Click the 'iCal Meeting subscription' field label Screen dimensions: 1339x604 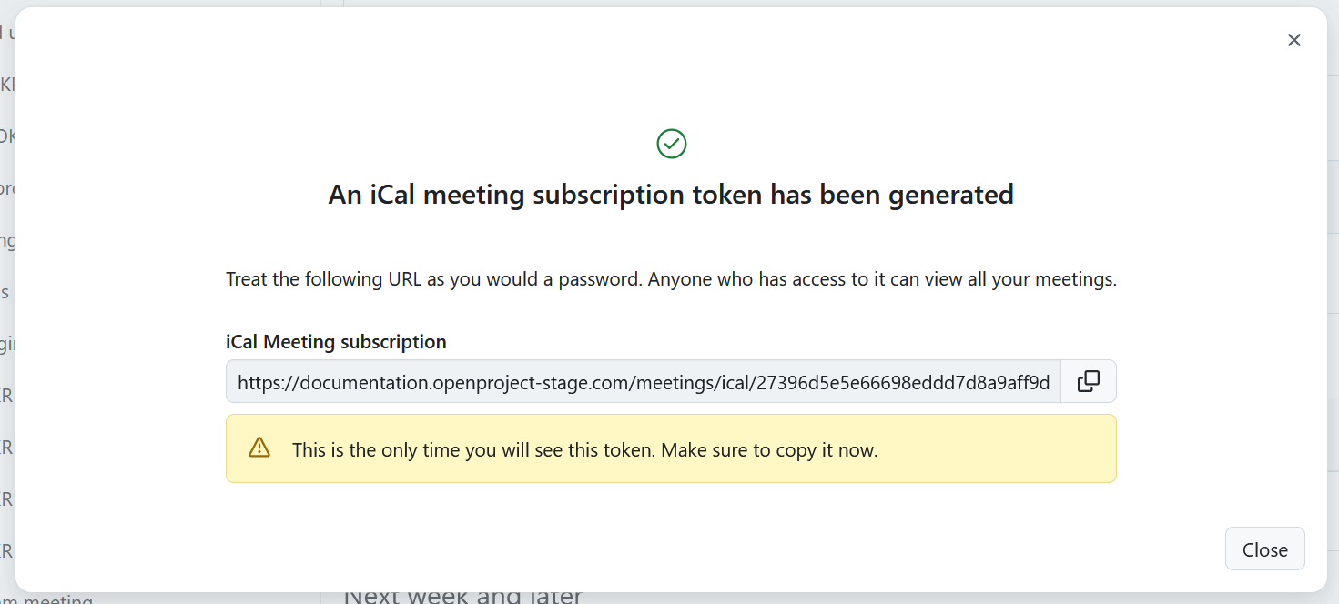tap(336, 341)
